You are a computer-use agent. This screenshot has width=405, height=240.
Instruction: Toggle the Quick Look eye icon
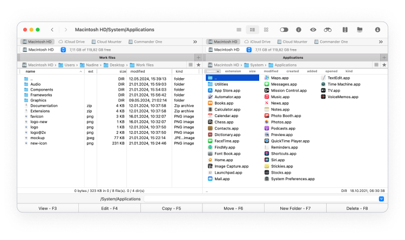click(x=313, y=30)
